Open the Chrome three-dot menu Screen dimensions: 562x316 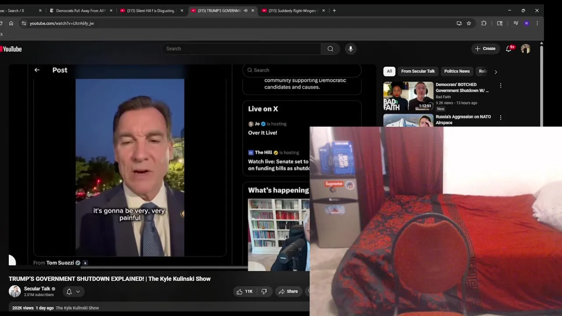click(x=537, y=23)
